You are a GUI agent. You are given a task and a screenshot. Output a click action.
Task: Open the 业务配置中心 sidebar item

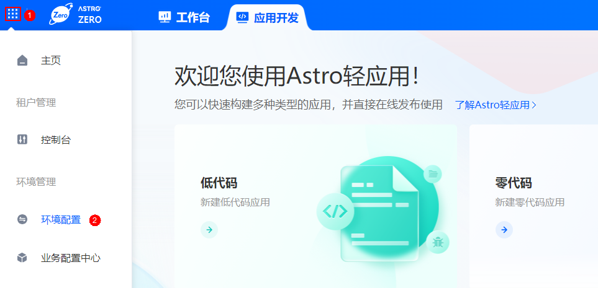pyautogui.click(x=71, y=258)
